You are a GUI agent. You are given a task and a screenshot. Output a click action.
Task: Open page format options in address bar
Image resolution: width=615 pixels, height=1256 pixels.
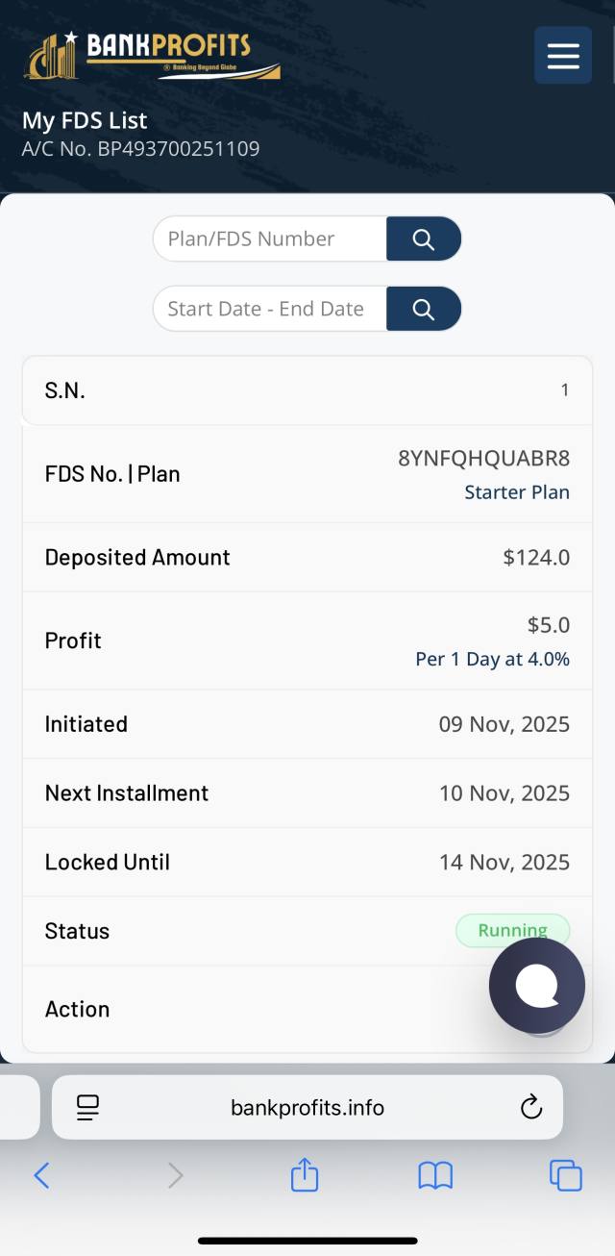[88, 1108]
